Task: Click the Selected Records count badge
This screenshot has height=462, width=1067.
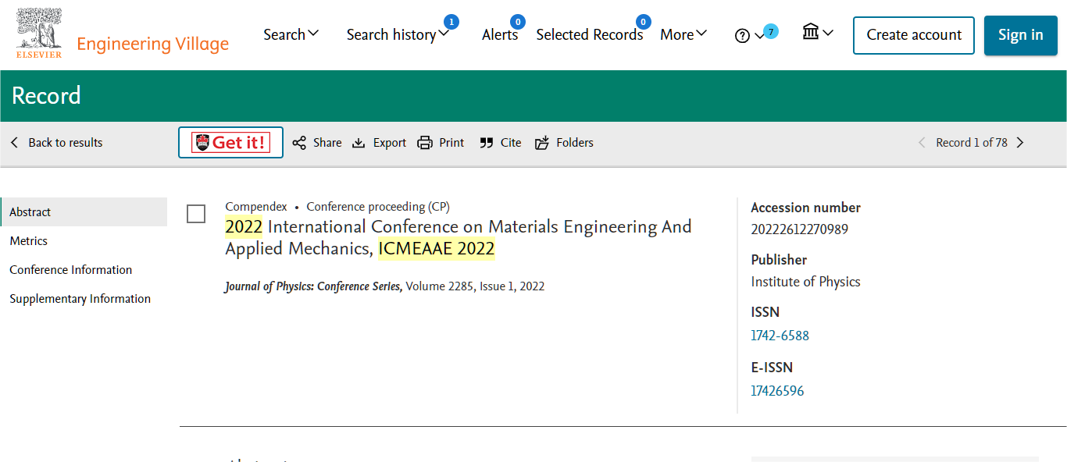Action: click(x=643, y=22)
